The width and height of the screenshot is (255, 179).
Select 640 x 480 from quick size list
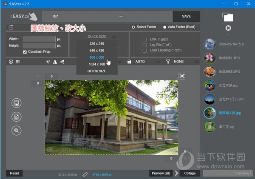click(x=97, y=51)
